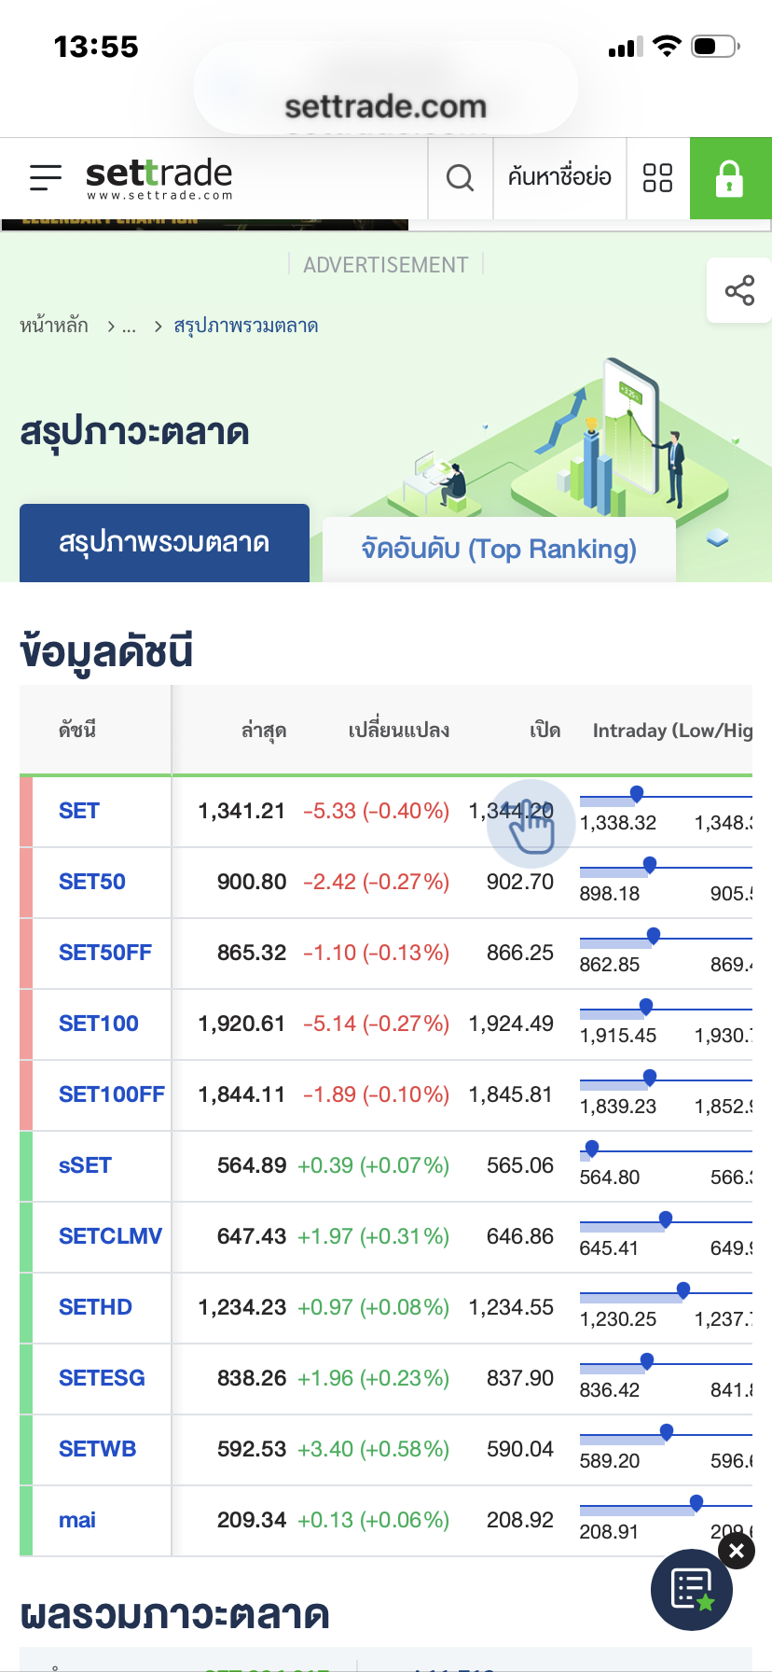
Task: Open the mai index link
Action: pos(77,1520)
